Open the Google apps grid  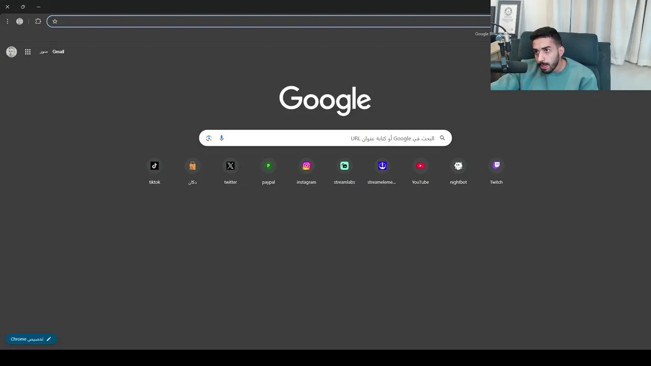pos(28,52)
